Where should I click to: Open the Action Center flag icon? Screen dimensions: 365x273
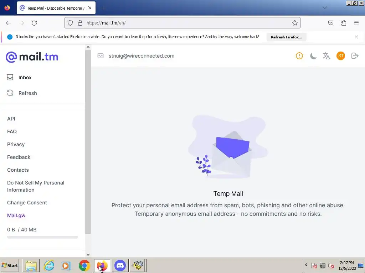tap(314, 265)
